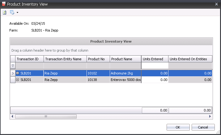Click the scroll left arrow
221x135 pixels.
pos(12,116)
